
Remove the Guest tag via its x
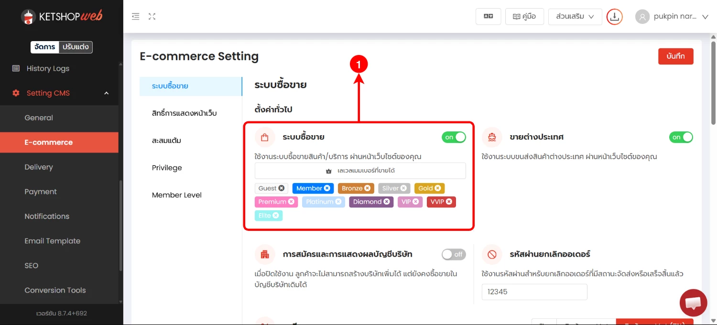coord(282,188)
